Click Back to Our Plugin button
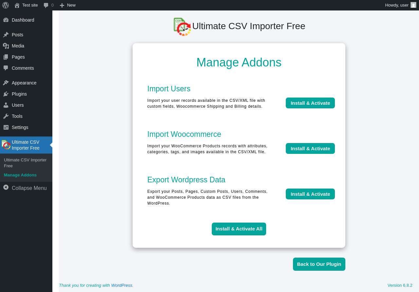The width and height of the screenshot is (419, 292). (319, 264)
